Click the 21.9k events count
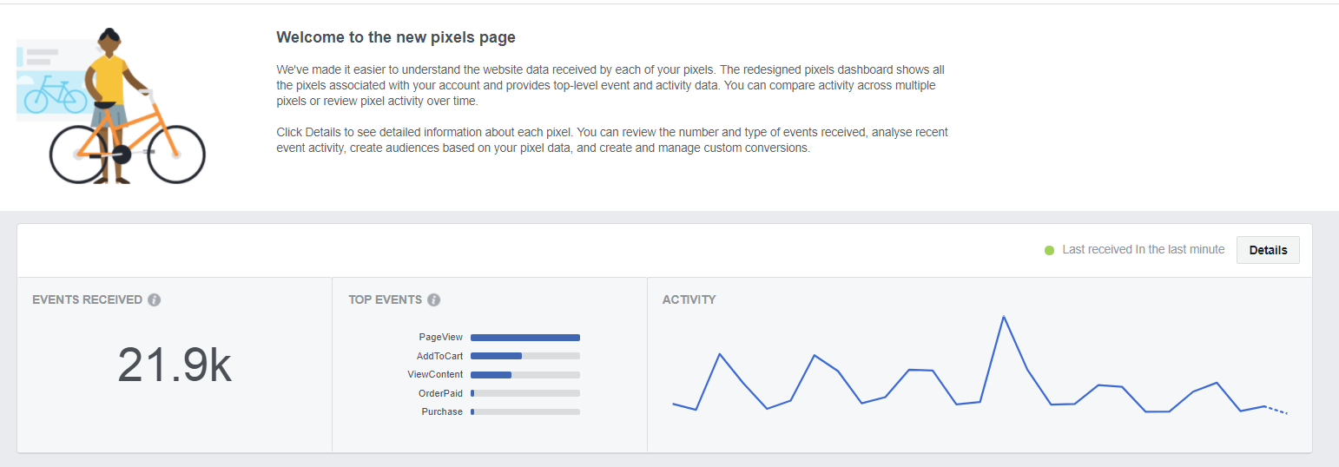 [175, 365]
